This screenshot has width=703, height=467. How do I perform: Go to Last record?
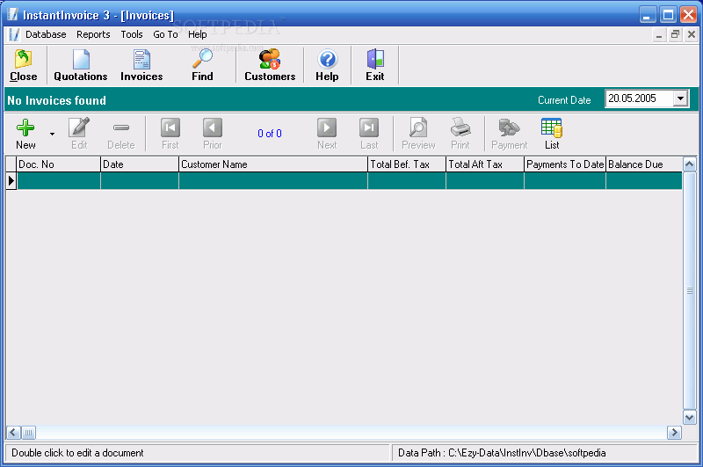[369, 135]
